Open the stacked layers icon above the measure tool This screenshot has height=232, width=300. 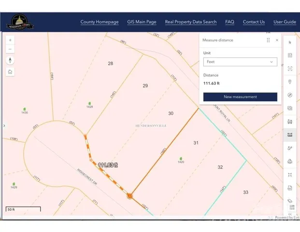[290, 121]
